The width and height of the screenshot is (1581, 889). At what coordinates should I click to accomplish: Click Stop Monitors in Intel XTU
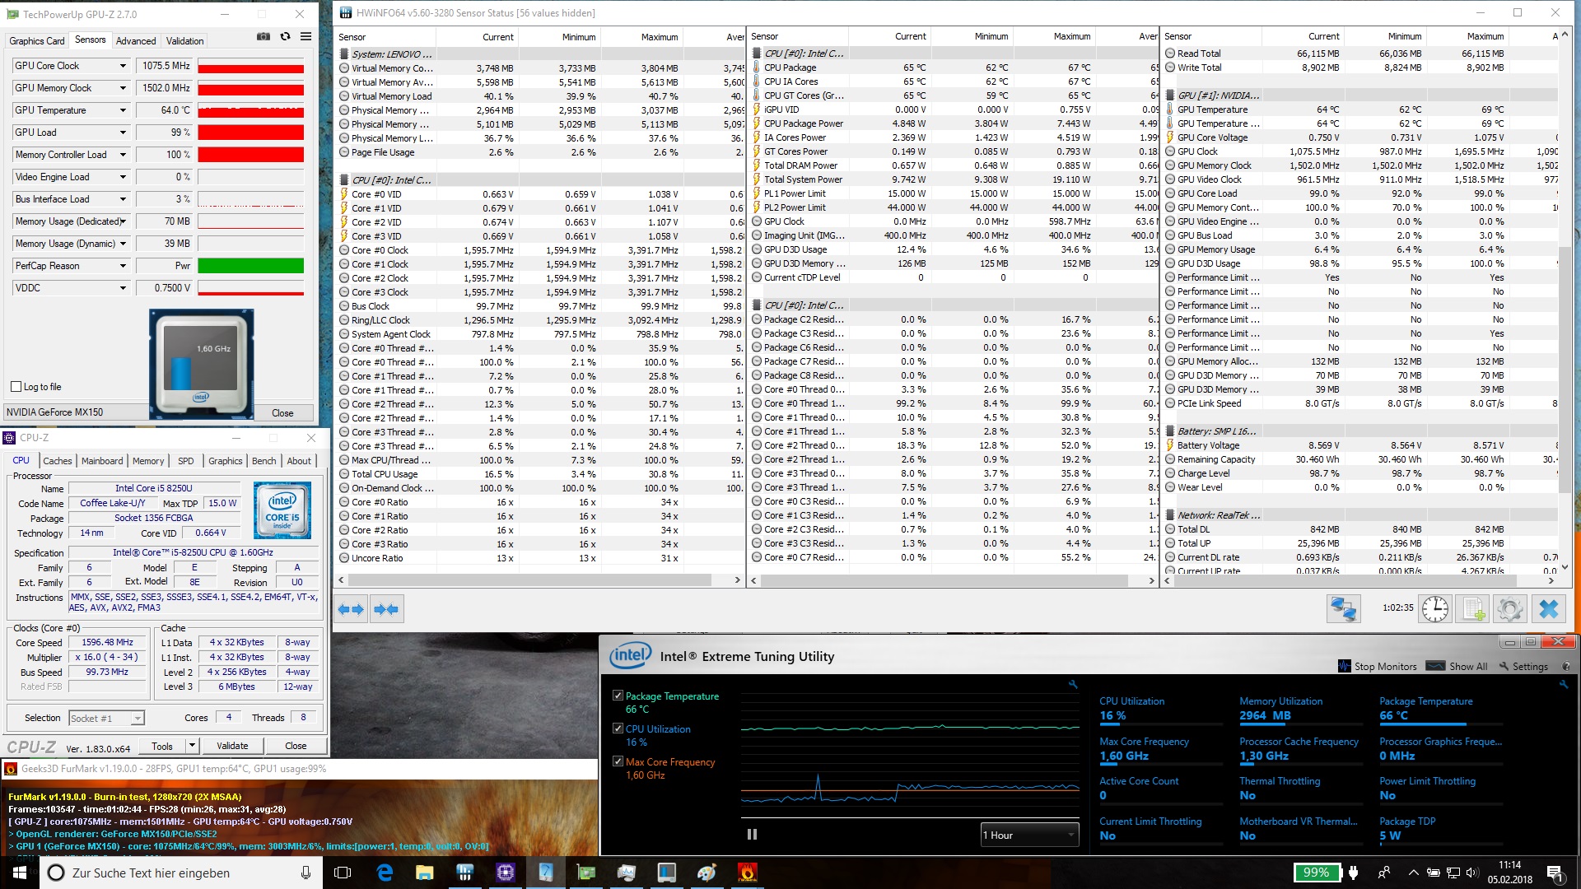coord(1378,667)
